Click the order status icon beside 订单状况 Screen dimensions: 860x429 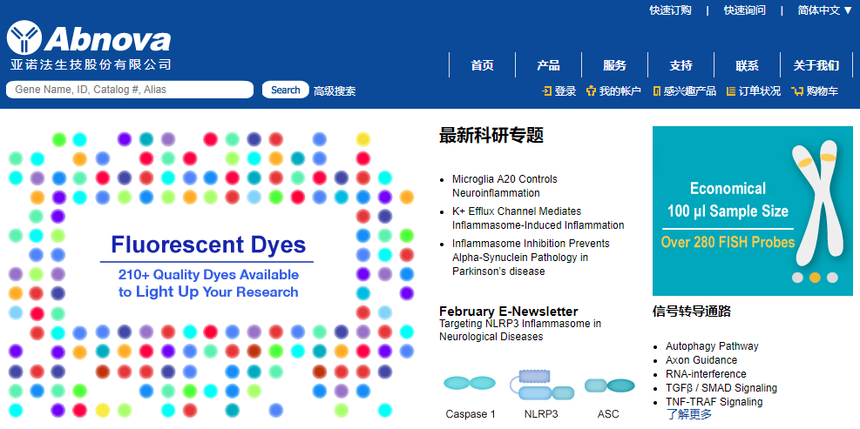[731, 90]
